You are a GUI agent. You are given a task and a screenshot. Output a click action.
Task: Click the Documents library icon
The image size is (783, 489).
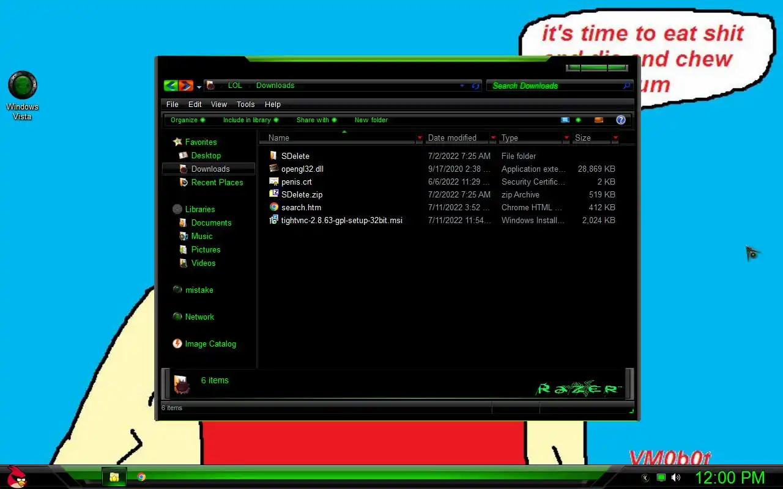183,222
